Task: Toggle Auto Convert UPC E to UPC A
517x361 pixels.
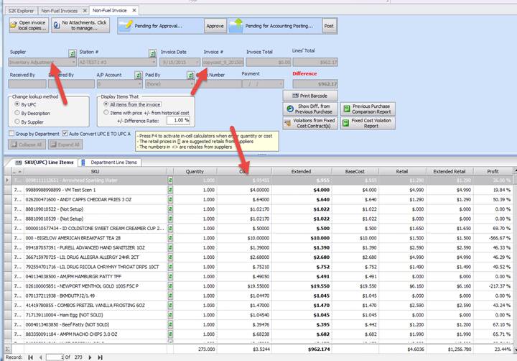Action: coord(64,133)
